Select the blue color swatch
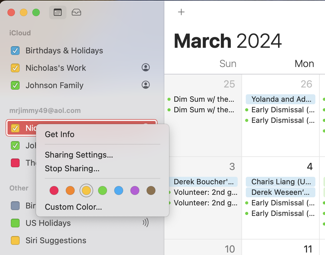The image size is (325, 255). 119,190
